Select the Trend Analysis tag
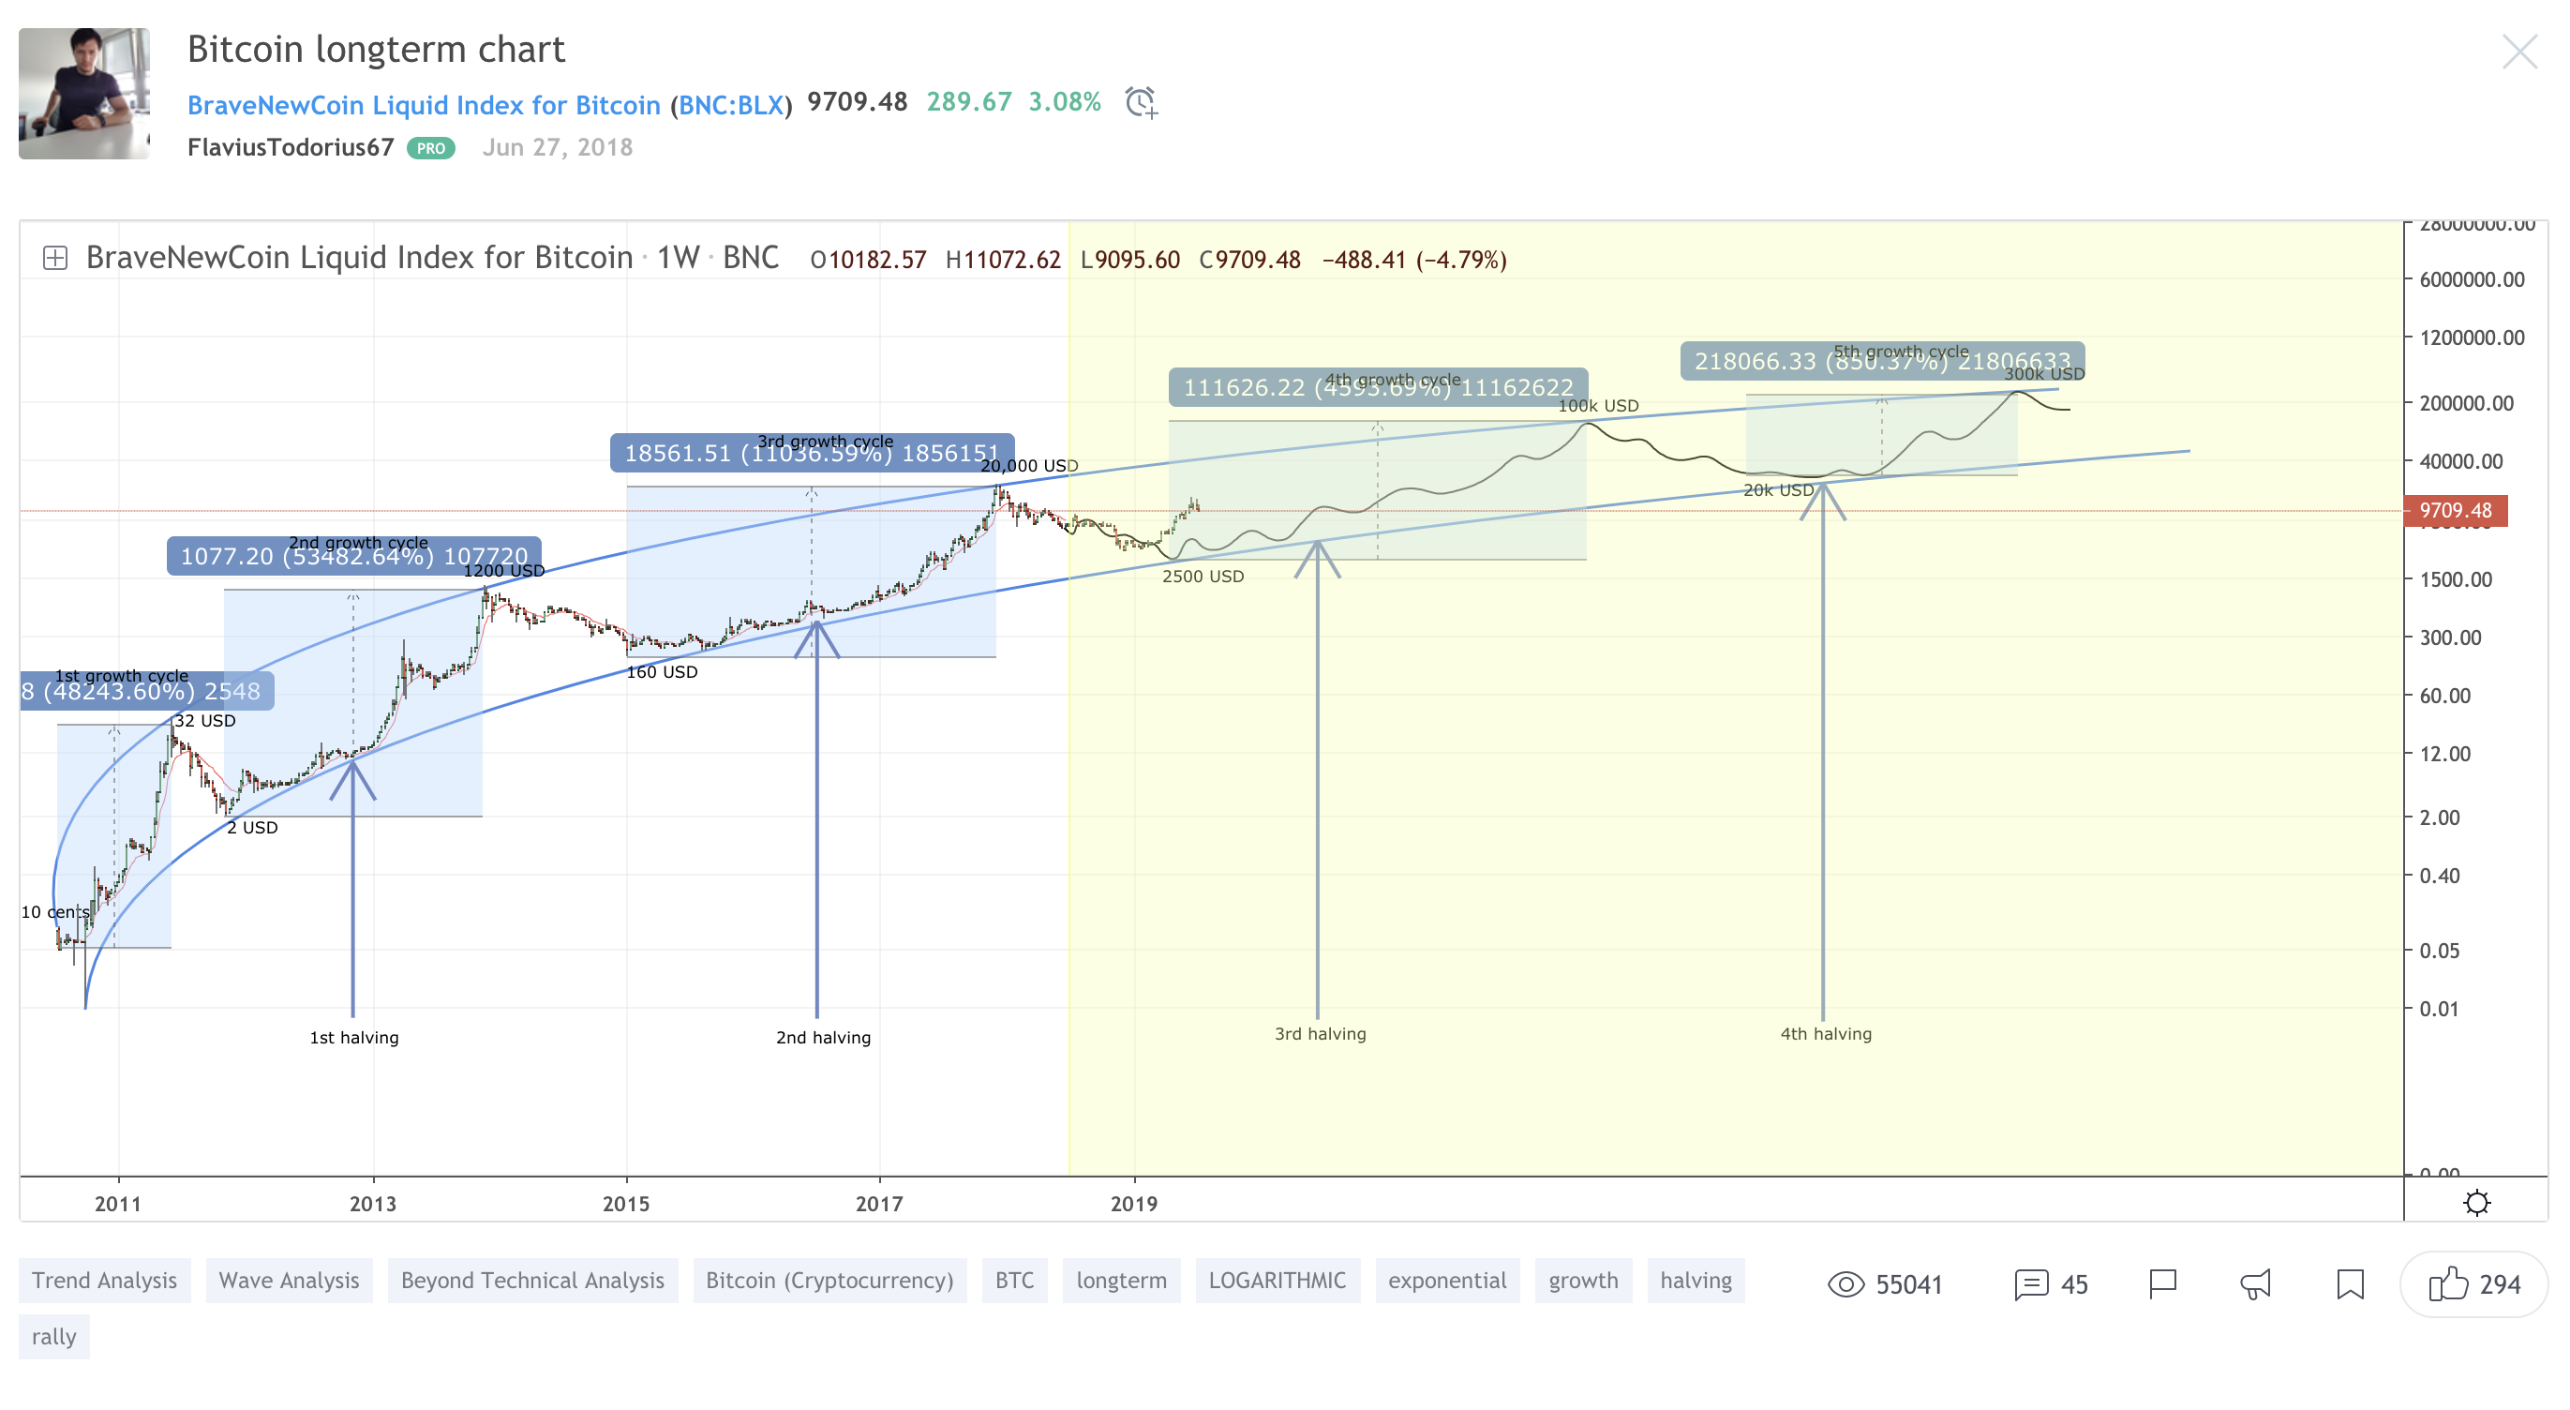This screenshot has width=2570, height=1410. click(x=104, y=1281)
